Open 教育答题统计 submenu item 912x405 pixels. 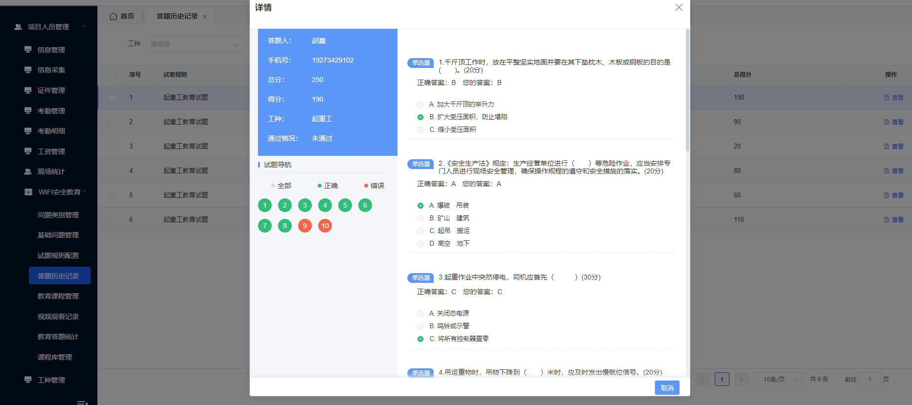(x=58, y=337)
